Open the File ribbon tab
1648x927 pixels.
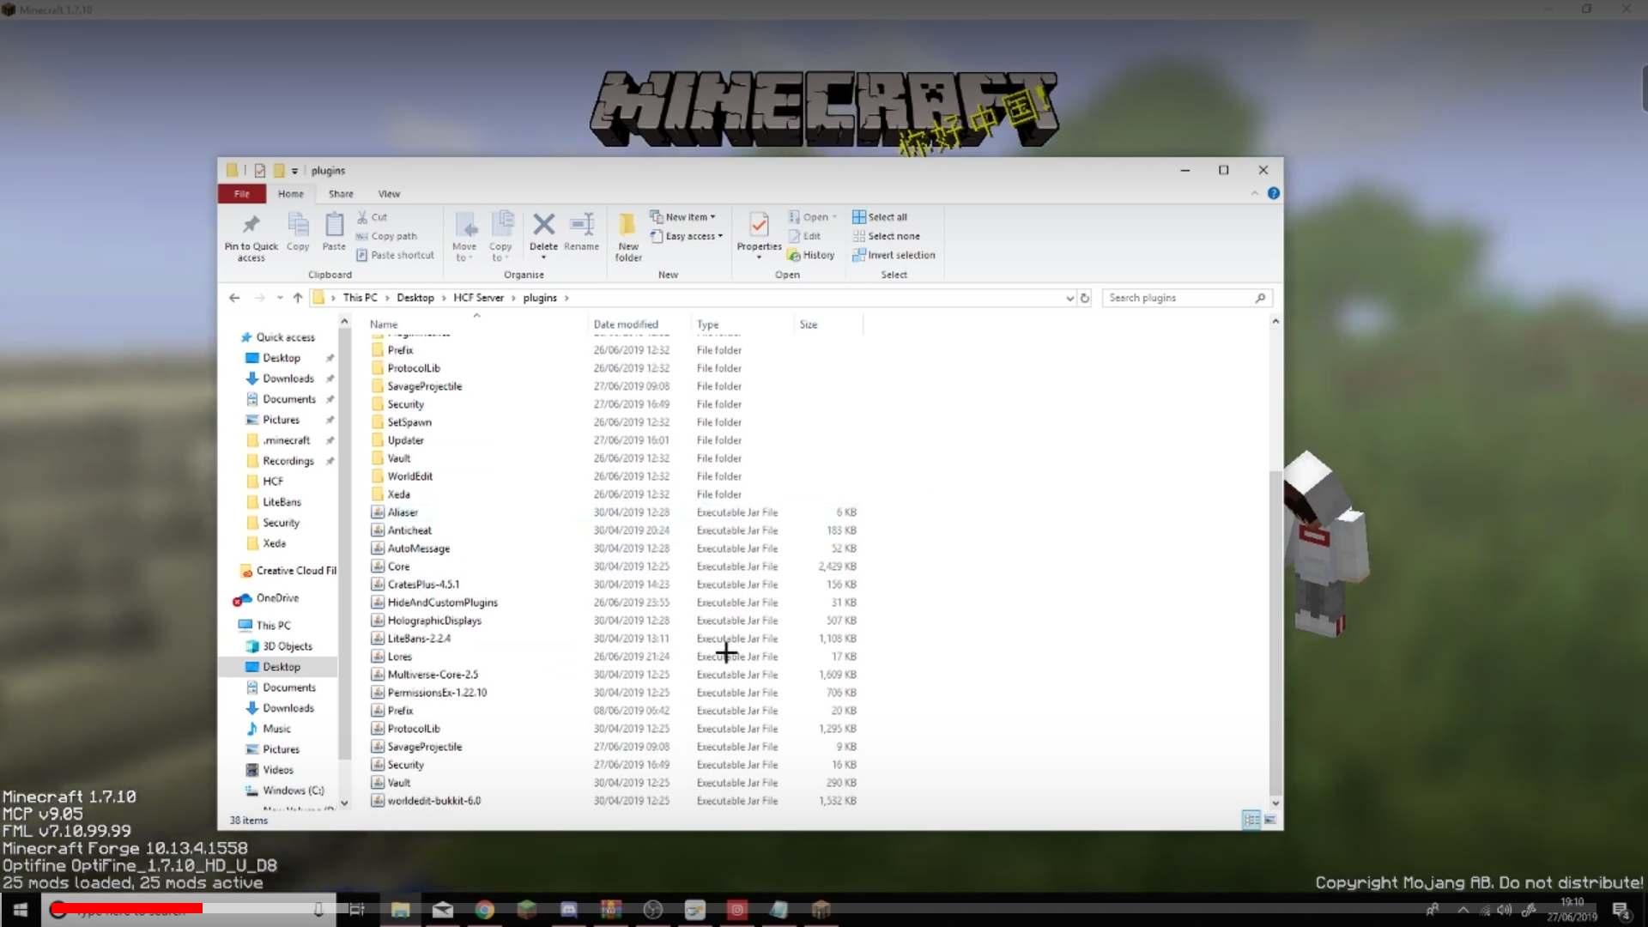click(242, 194)
